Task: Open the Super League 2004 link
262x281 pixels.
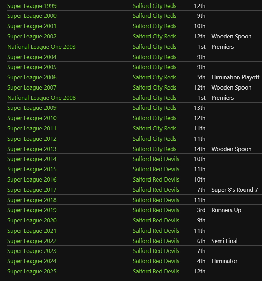Action: pos(32,57)
